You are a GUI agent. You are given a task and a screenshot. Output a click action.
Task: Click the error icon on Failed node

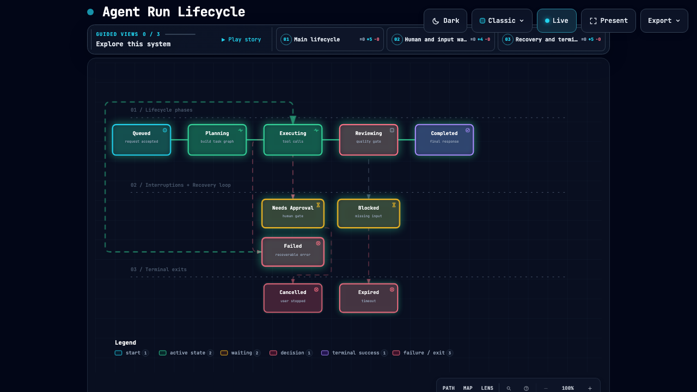click(x=318, y=243)
